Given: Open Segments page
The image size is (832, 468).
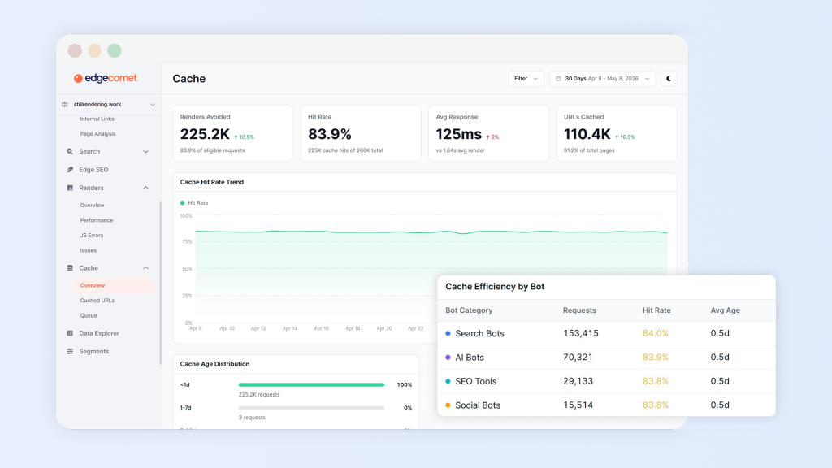Looking at the screenshot, I should pos(94,351).
